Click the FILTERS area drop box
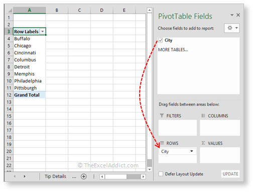Image resolution: width=254 pixels, height=192 pixels. click(x=178, y=128)
